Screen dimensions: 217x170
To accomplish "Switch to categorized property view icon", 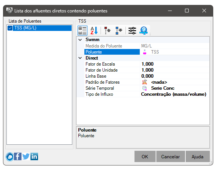I will coord(83,31).
